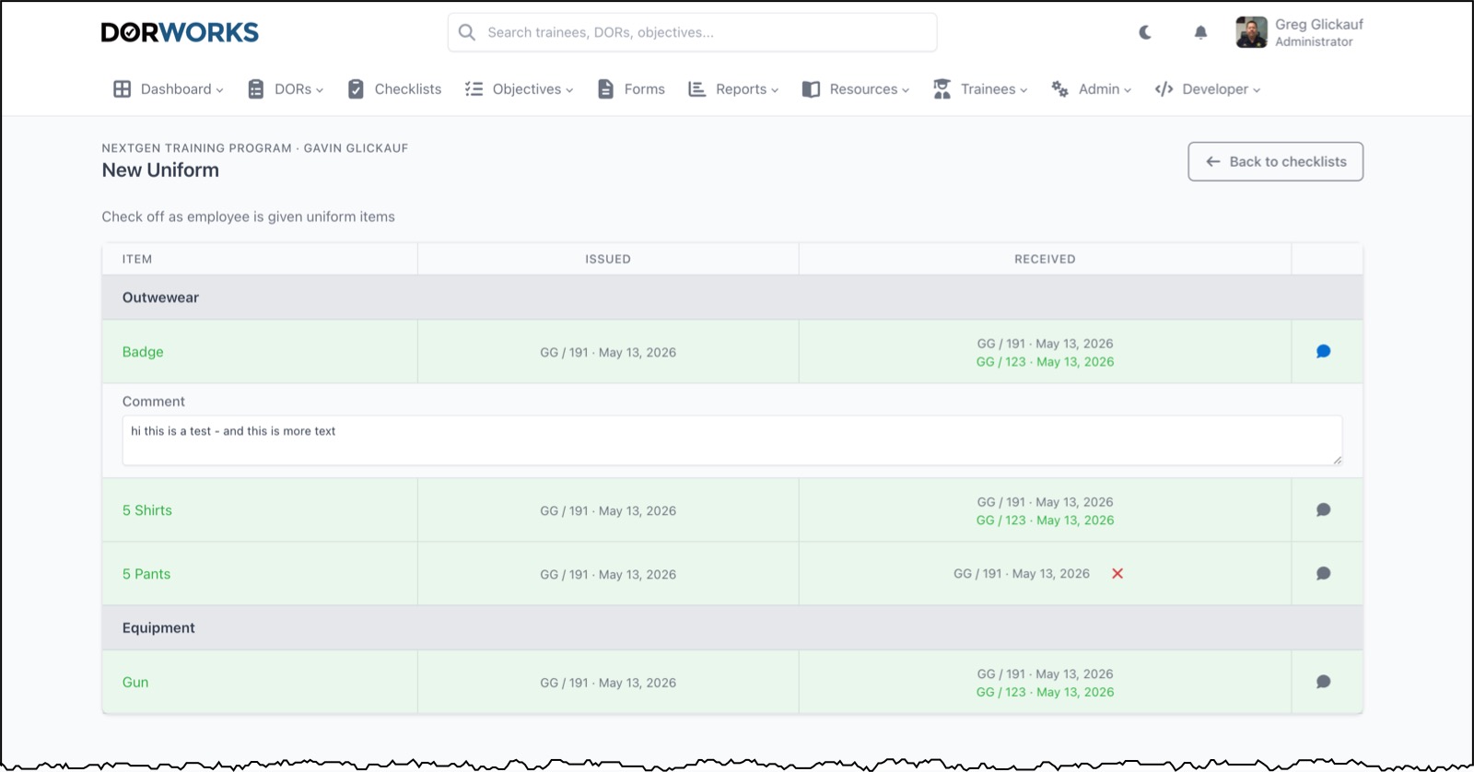Expand the Objectives chevron
Viewport: 1474px width, 772px height.
(569, 90)
